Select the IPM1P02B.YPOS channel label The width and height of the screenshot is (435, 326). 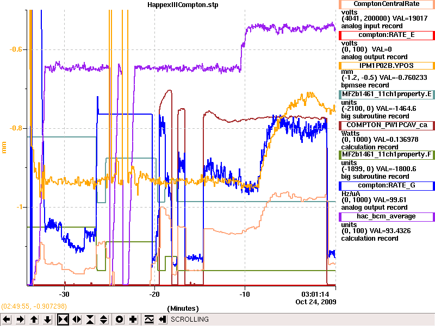[x=387, y=66]
